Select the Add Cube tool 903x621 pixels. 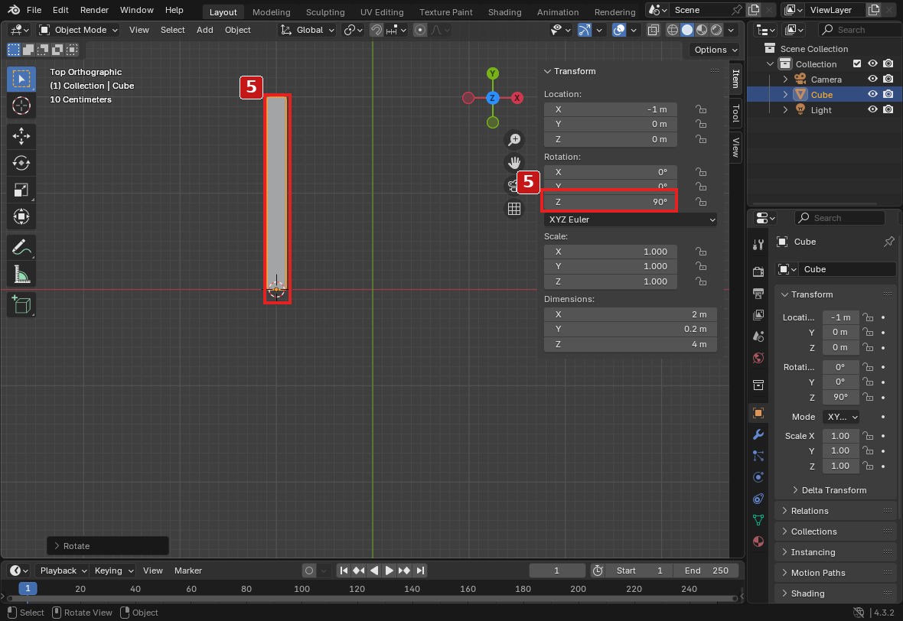pos(21,304)
